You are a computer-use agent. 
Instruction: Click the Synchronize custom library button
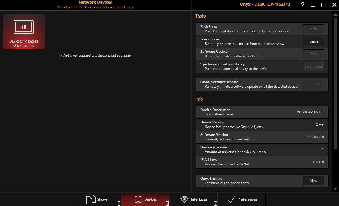tap(313, 66)
